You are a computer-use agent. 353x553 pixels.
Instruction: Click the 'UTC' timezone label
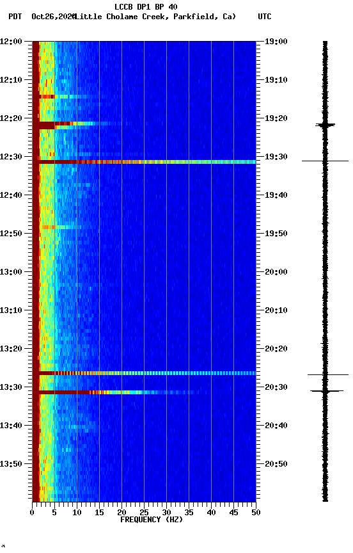(x=265, y=17)
